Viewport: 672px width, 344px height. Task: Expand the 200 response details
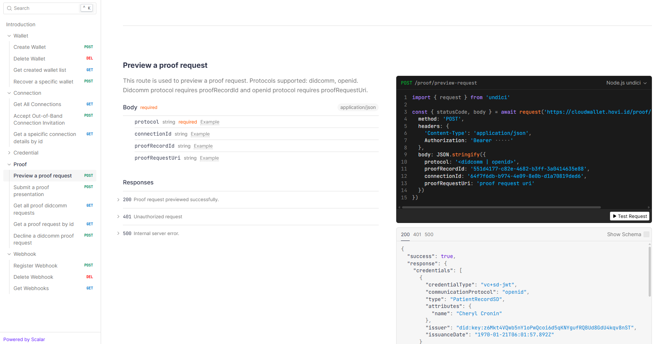pyautogui.click(x=118, y=200)
